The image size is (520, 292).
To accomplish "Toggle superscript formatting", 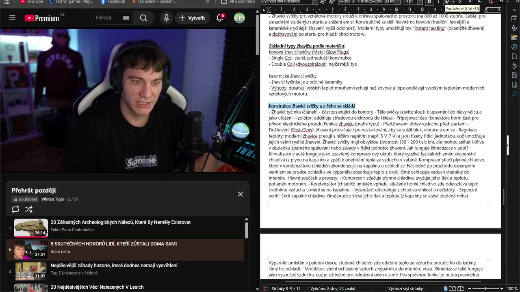I will (x=470, y=2).
